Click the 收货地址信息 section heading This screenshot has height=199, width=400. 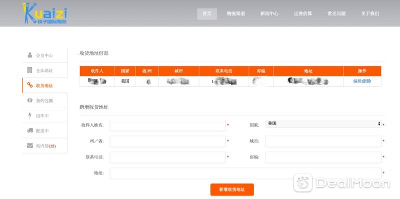[94, 53]
